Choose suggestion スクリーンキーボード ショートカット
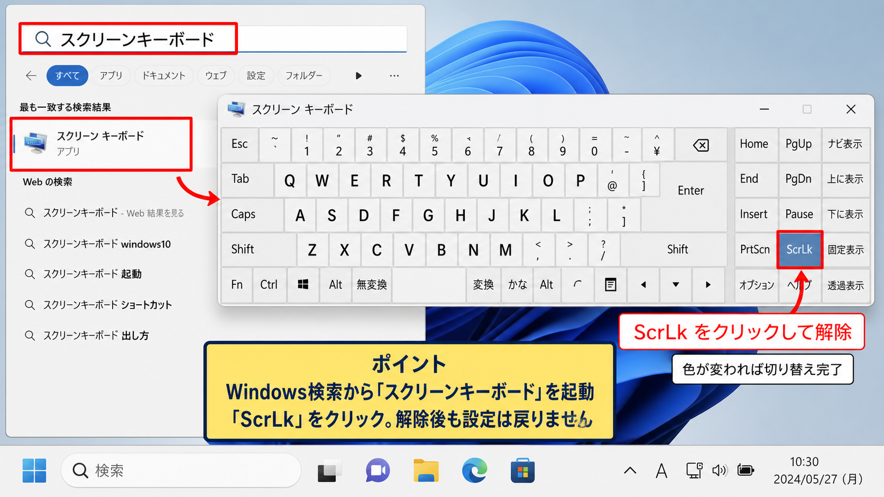This screenshot has width=884, height=497. (107, 305)
